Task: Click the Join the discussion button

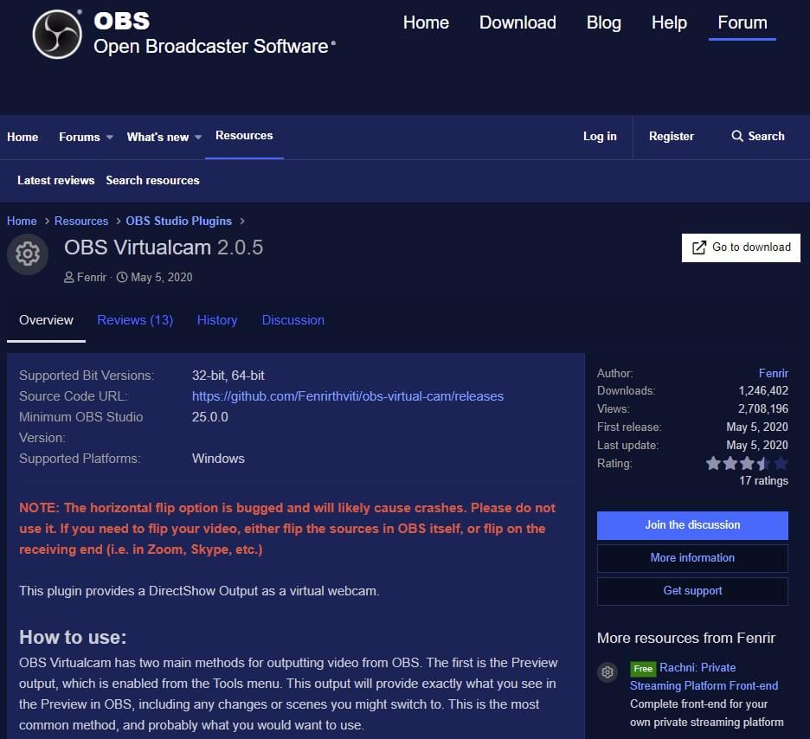Action: click(692, 525)
